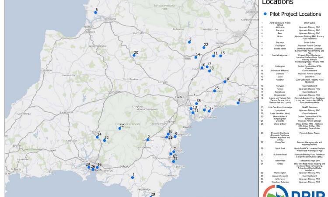Click 'A376 Modbury to Aveton Gifford' legend entry

pyautogui.click(x=280, y=24)
